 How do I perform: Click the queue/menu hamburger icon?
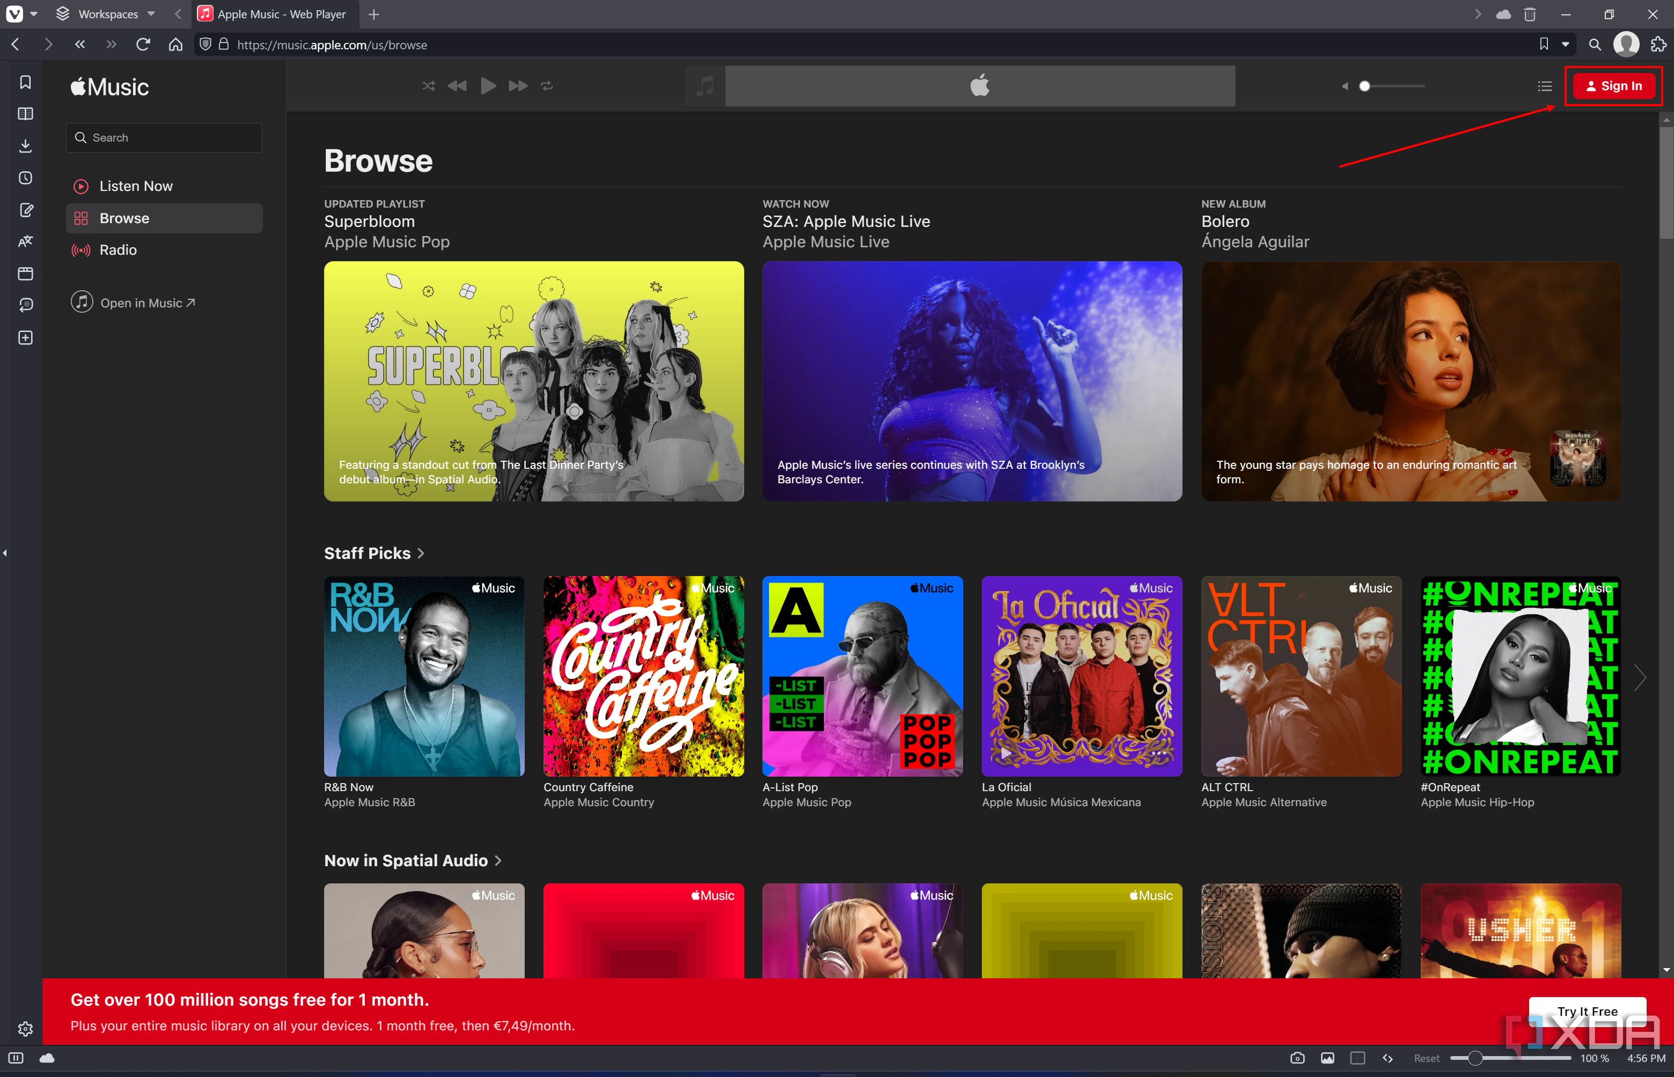coord(1544,85)
